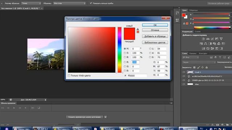The image size is (232, 130).
Task: Hide the 'Фон' background layer
Action: pos(184,84)
